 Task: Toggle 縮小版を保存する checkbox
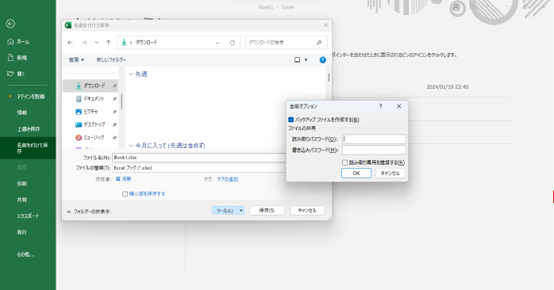click(125, 194)
